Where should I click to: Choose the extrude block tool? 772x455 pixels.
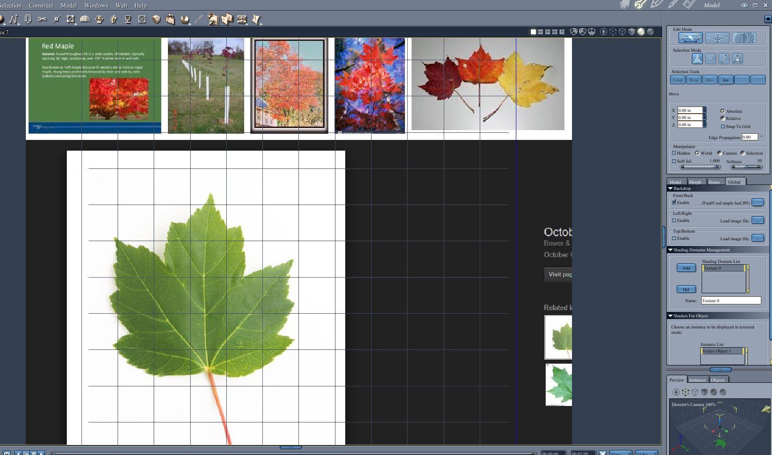tap(156, 19)
